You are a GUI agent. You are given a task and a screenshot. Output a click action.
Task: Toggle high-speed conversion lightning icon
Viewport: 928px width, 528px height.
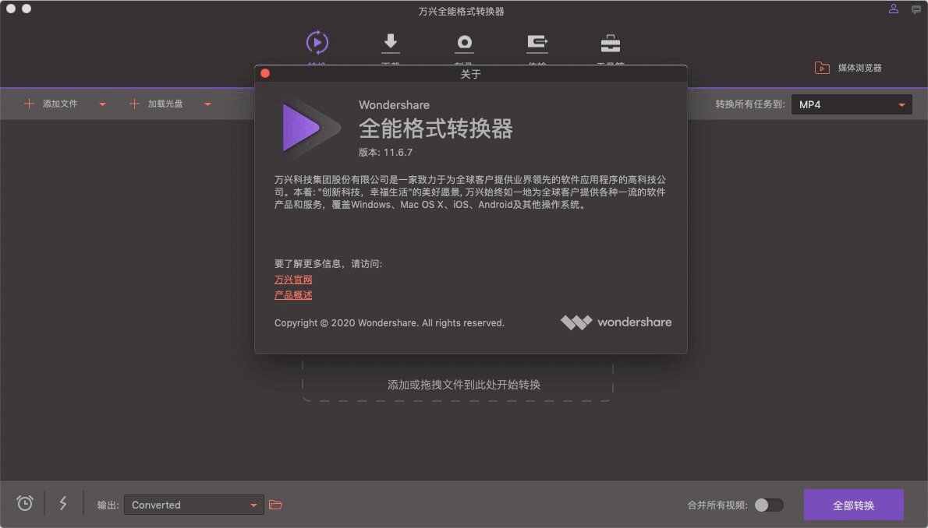pyautogui.click(x=63, y=503)
